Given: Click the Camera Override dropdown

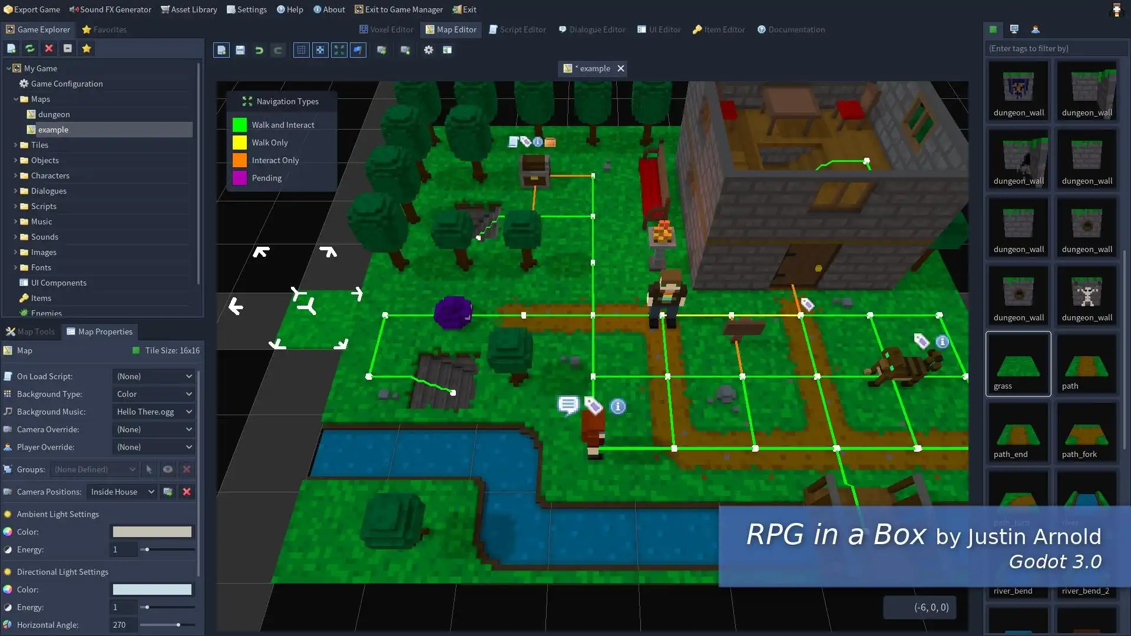Looking at the screenshot, I should tap(153, 429).
